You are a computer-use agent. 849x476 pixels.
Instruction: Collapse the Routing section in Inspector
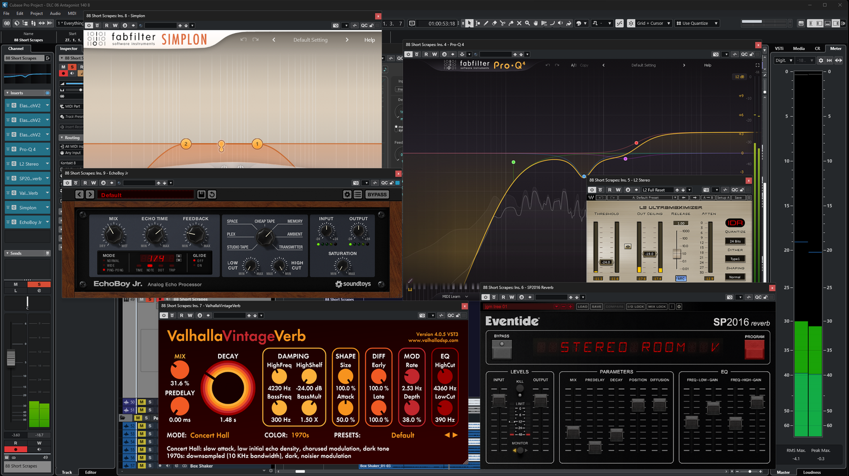(x=62, y=138)
